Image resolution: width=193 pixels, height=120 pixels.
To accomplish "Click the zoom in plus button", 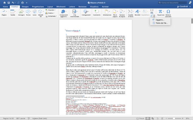I will click(x=183, y=118).
